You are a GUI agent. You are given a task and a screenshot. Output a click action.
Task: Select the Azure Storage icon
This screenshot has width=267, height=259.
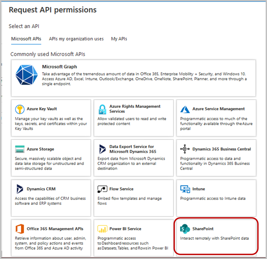20,149
